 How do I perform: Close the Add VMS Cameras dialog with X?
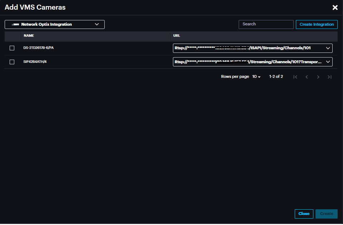click(335, 7)
